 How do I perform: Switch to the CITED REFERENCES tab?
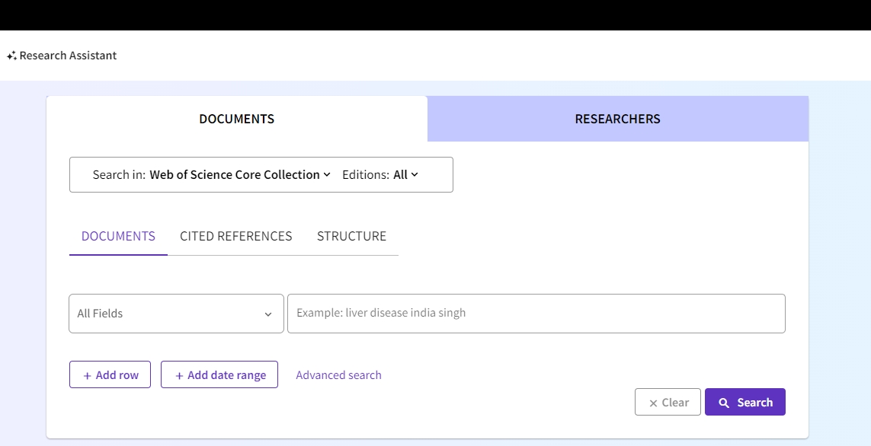click(x=235, y=236)
